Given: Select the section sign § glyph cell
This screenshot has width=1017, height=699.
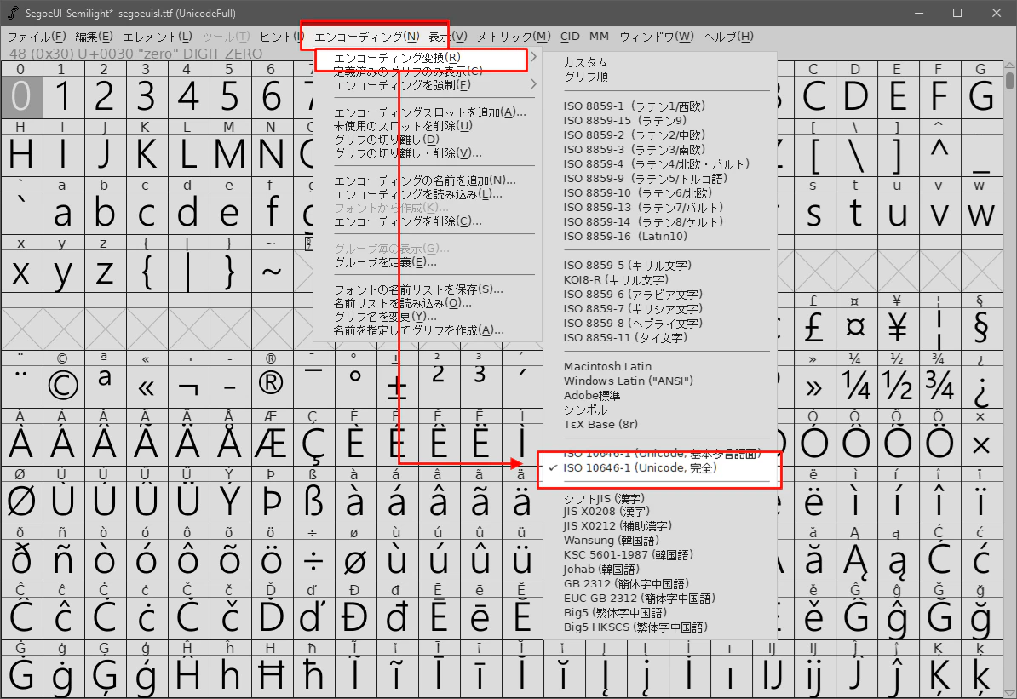Looking at the screenshot, I should click(x=980, y=328).
